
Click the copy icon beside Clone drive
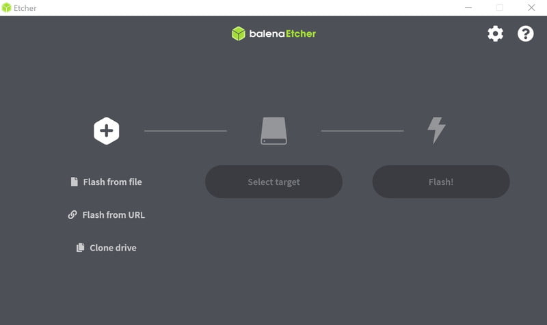[x=80, y=247]
